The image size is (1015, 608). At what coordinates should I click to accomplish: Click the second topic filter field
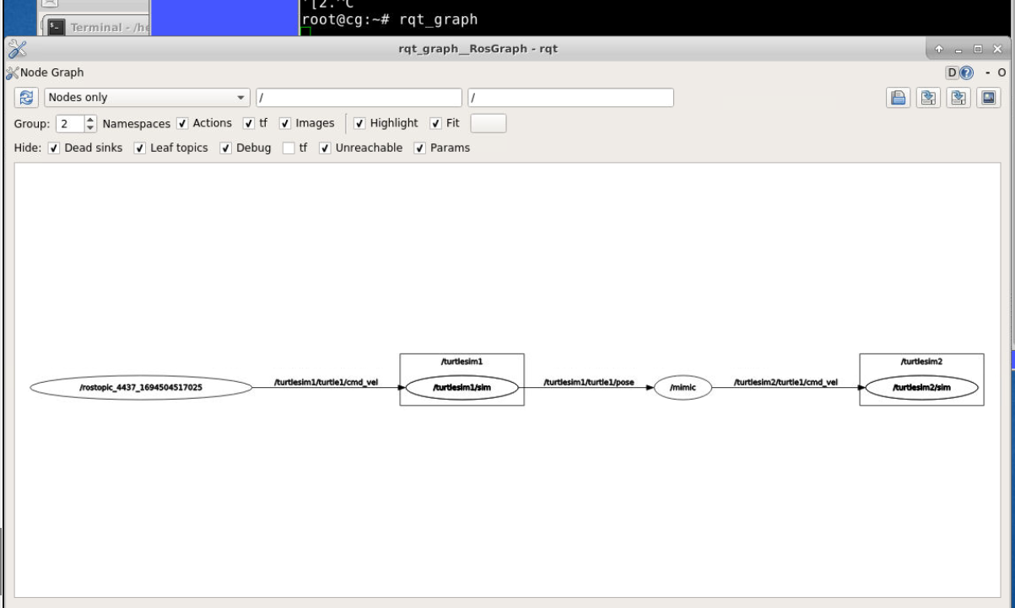tap(571, 98)
